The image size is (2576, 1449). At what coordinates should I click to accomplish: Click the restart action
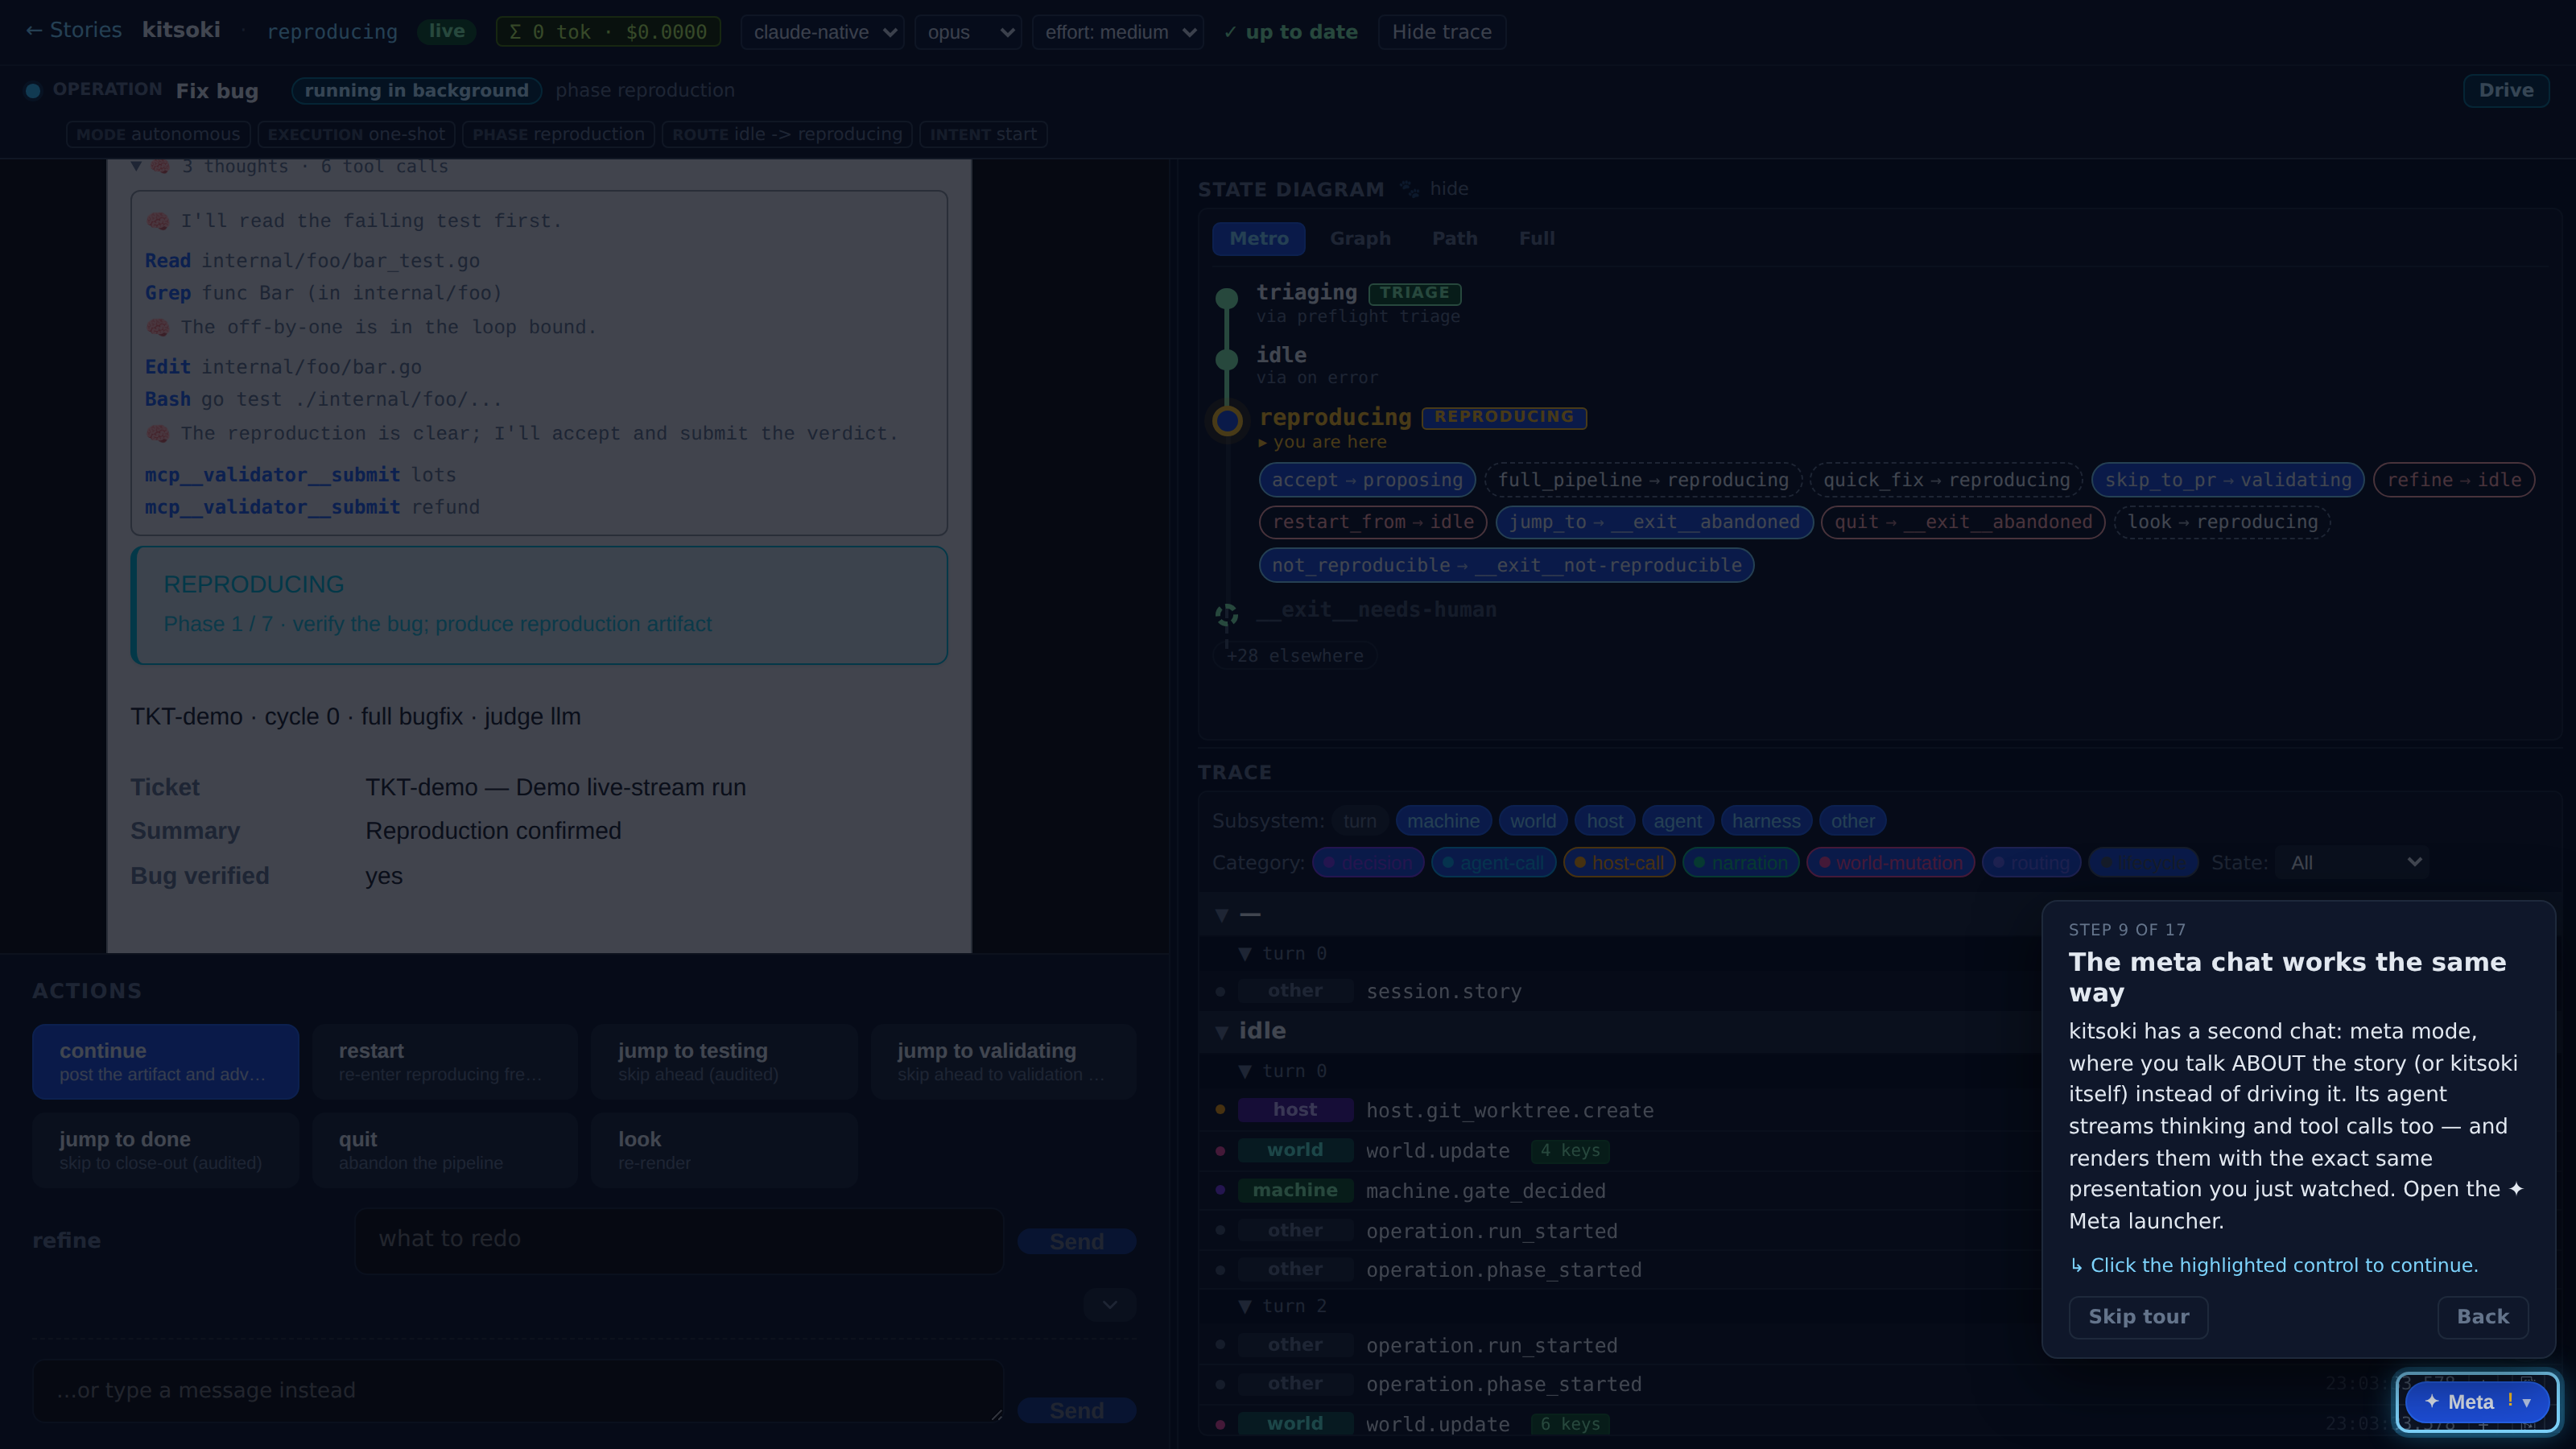pyautogui.click(x=445, y=1061)
